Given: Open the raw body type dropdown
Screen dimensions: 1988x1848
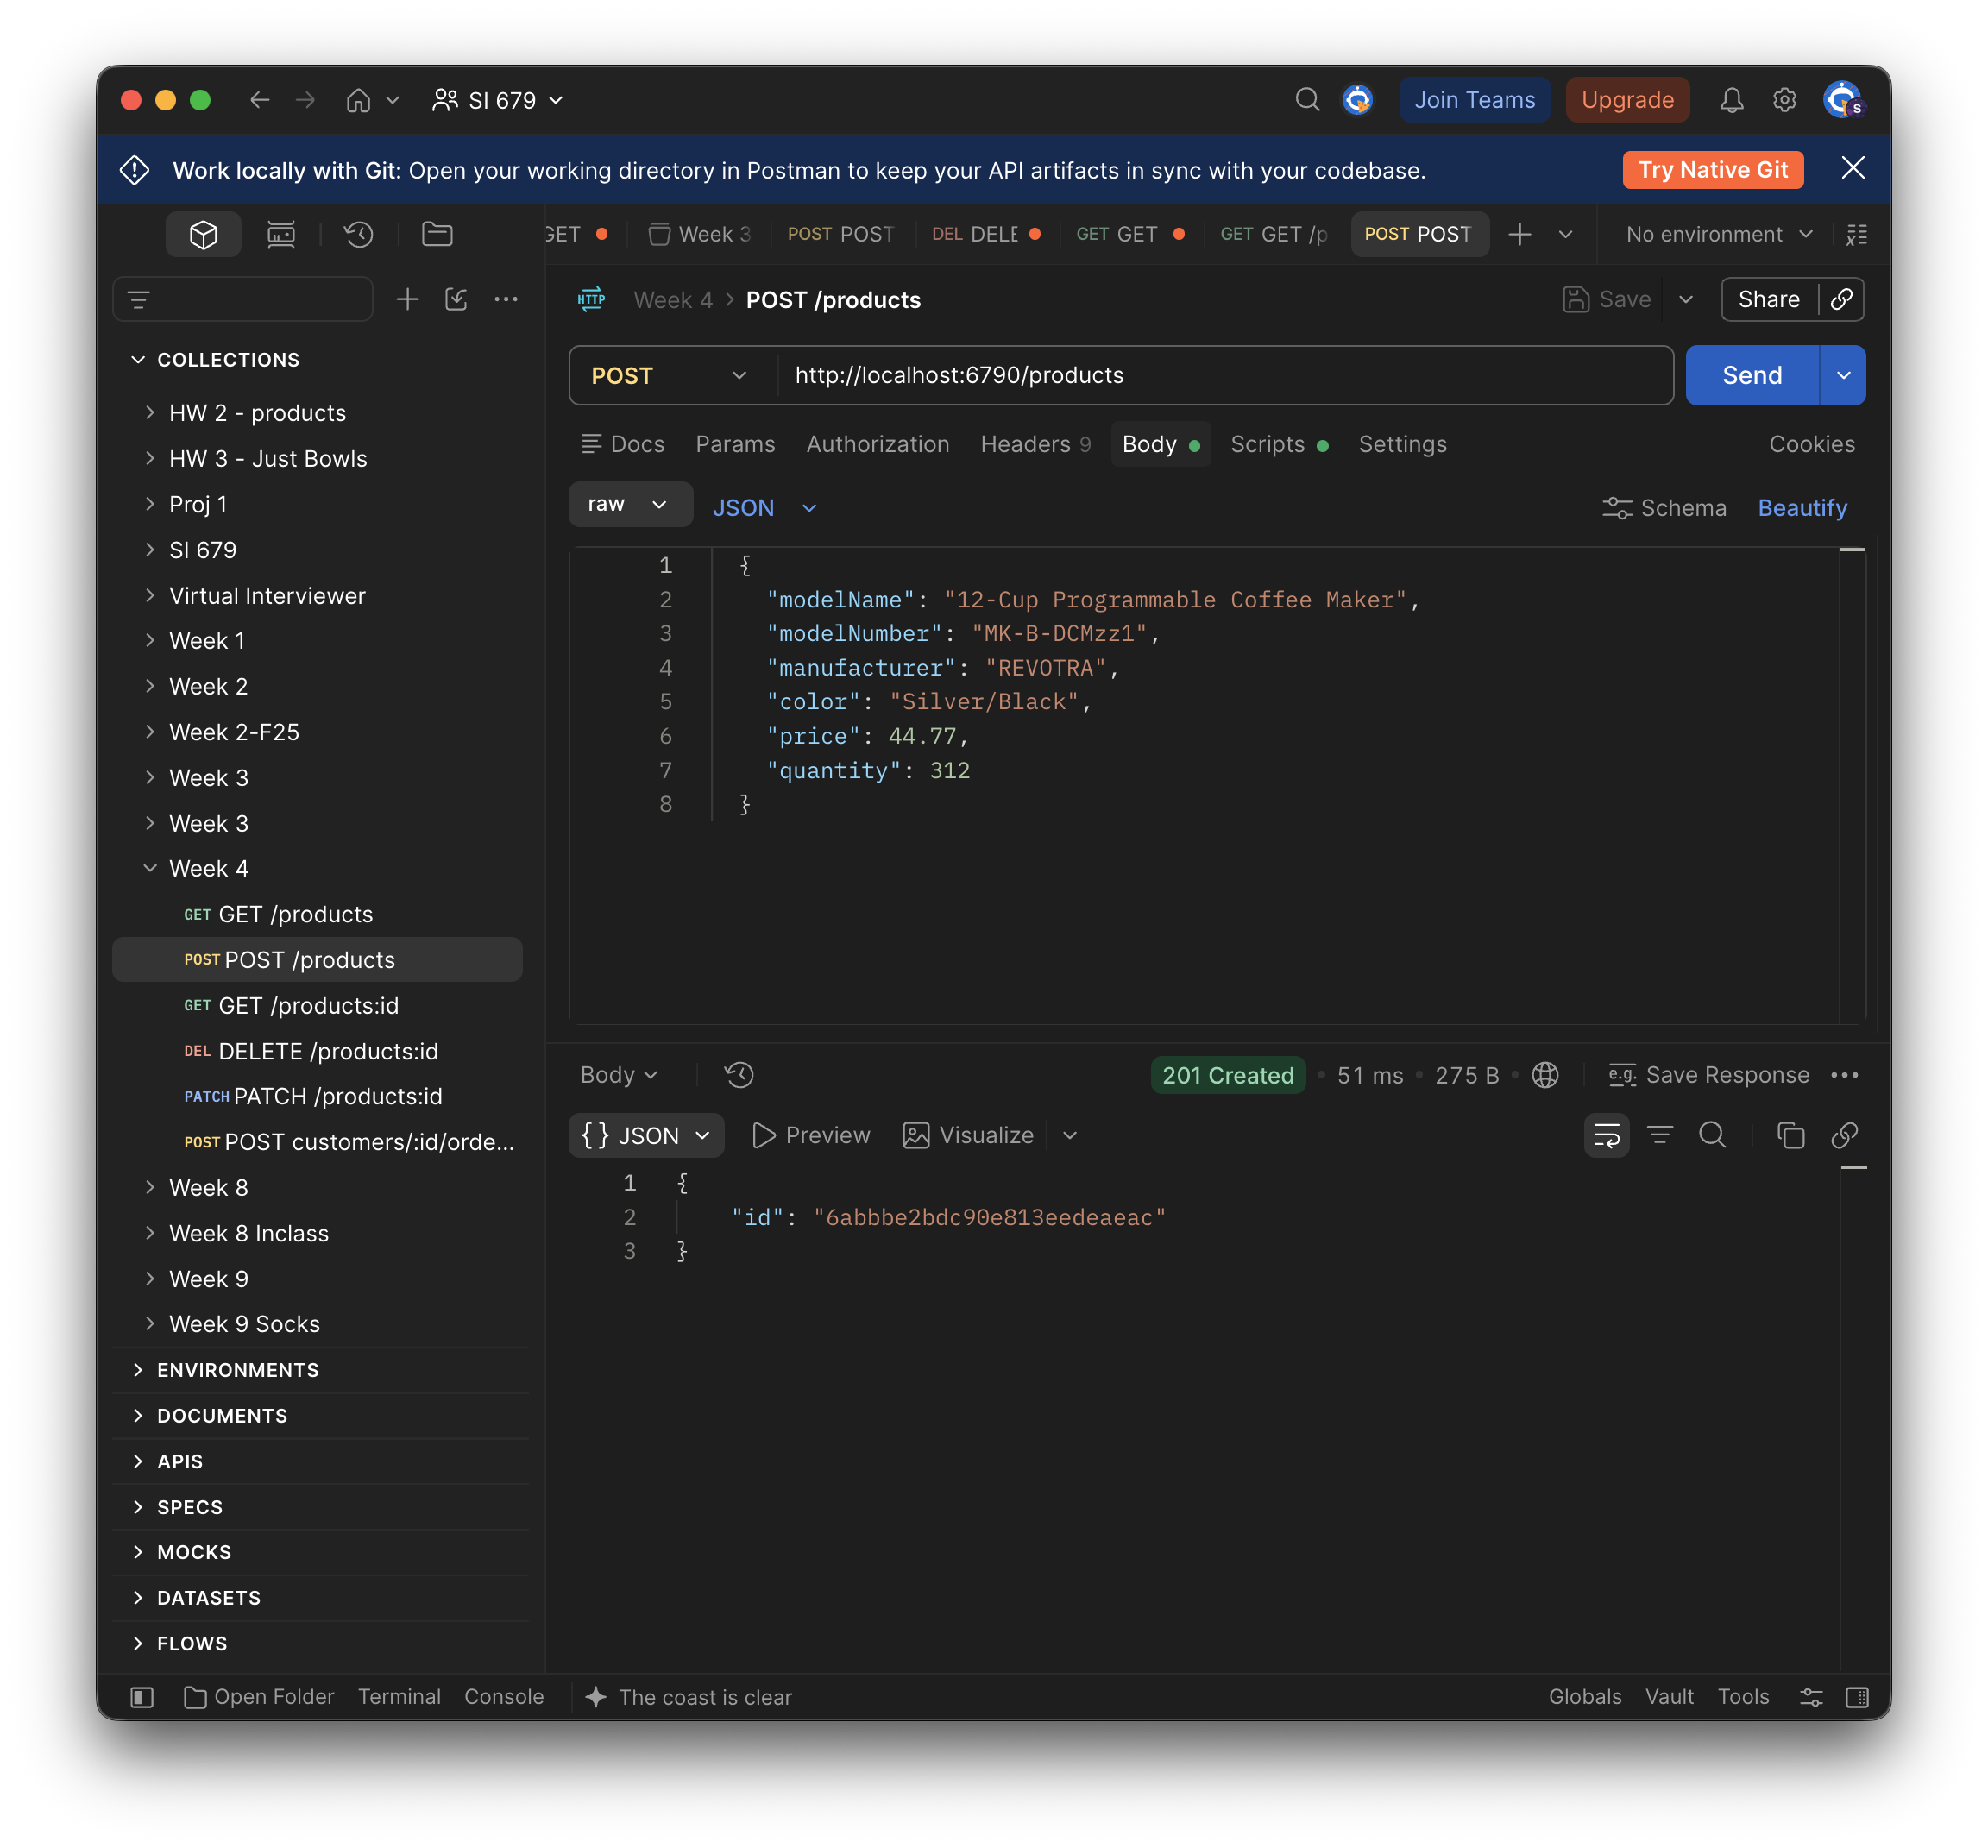Looking at the screenshot, I should tap(630, 504).
